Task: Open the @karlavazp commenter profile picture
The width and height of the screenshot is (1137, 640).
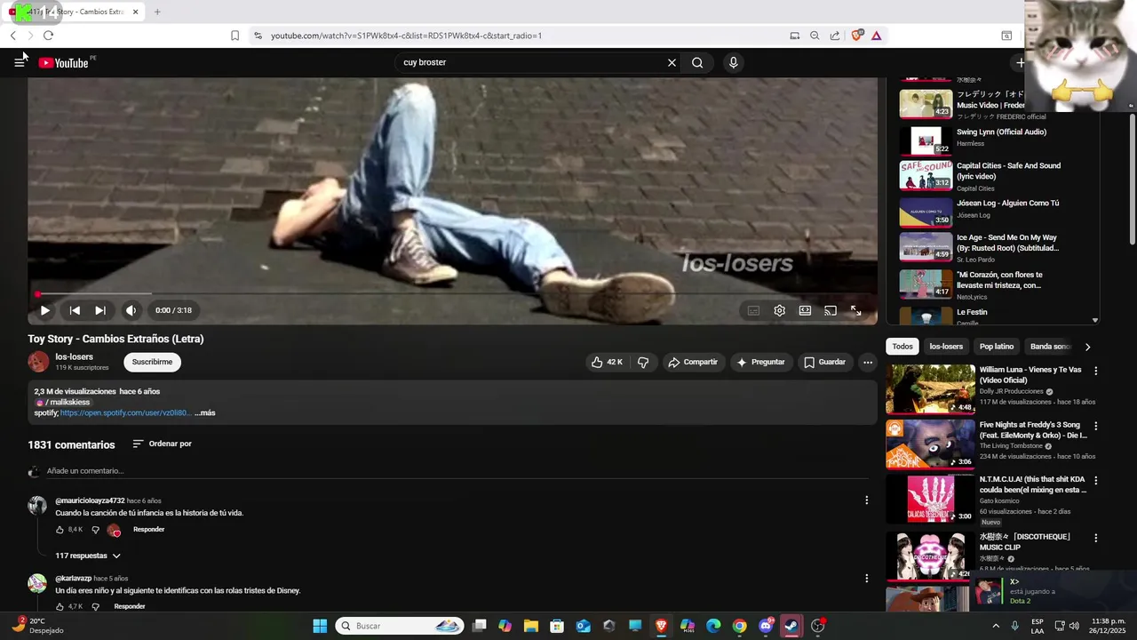Action: tap(37, 583)
